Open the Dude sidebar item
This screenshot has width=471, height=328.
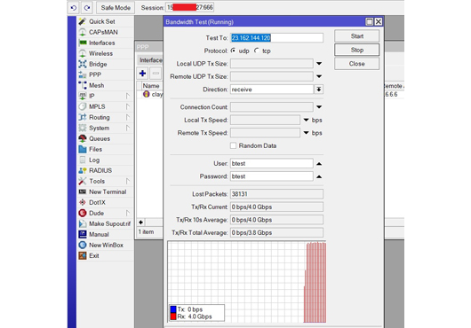97,213
